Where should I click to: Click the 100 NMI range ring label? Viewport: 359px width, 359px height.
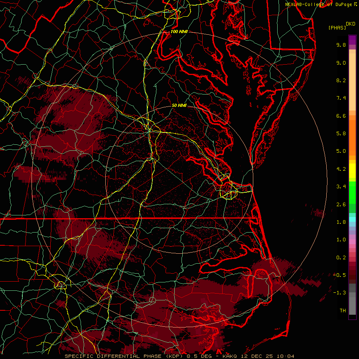pos(179,32)
